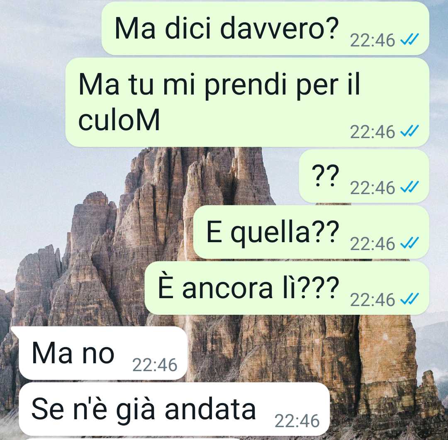Select the 'Ma dici davvero?' message bubble
The image size is (448, 440).
(265, 28)
